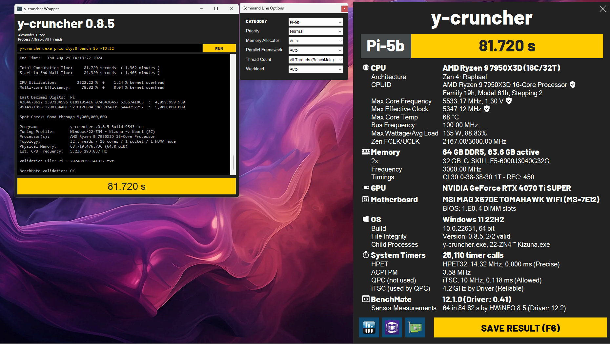Click the shield beside Max Core Frequency value
The width and height of the screenshot is (610, 344).
509,100
